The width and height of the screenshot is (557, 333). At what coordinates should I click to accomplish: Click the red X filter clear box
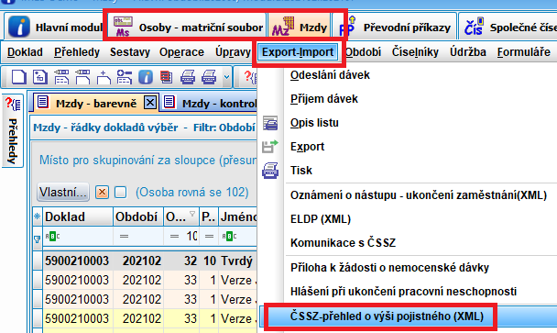point(102,193)
